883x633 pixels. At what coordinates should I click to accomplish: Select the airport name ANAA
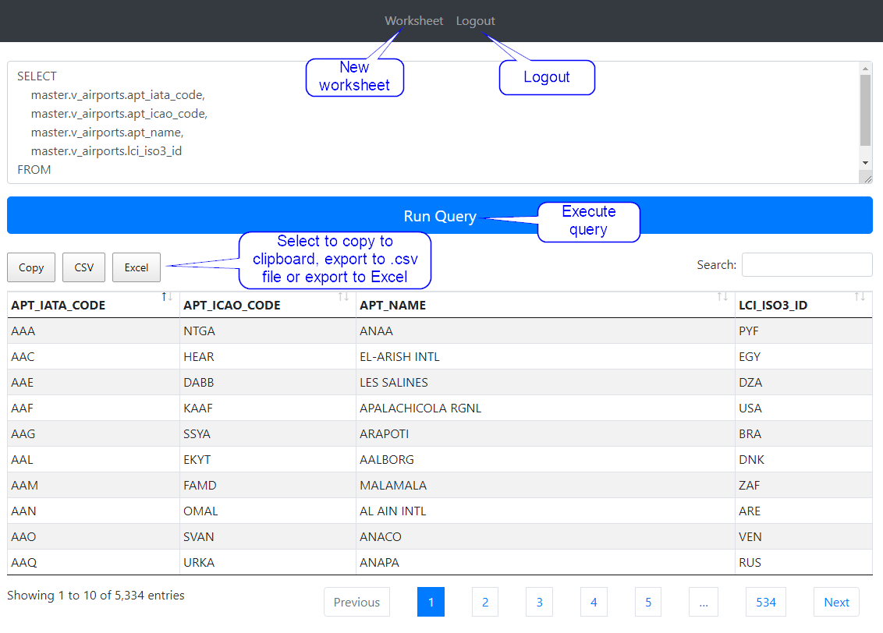[545, 331]
